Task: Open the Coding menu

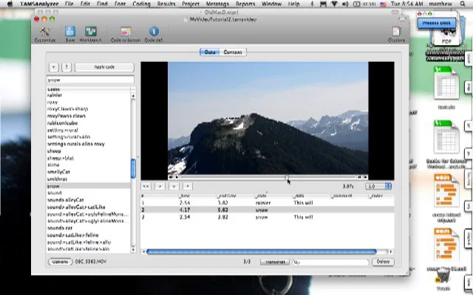Action: pos(141,4)
